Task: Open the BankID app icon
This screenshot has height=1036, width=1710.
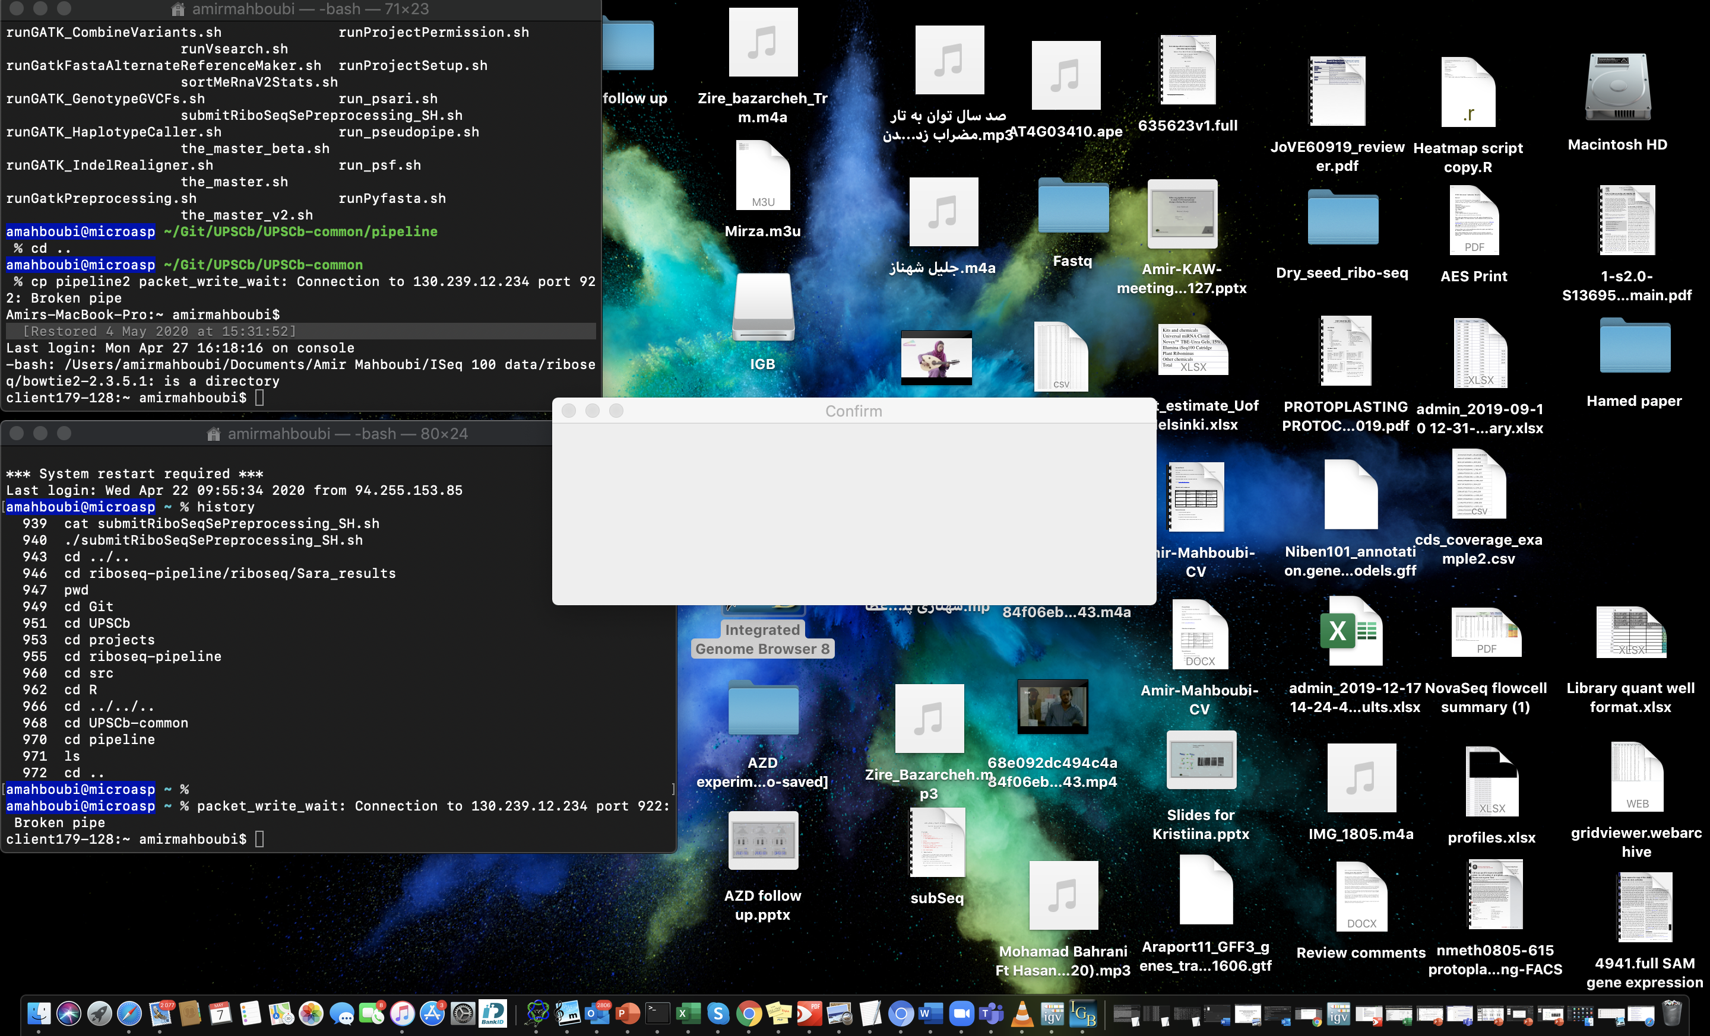Action: click(493, 1014)
